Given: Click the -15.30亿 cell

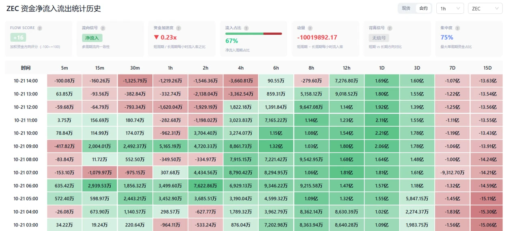Looking at the screenshot, I should pyautogui.click(x=487, y=212).
